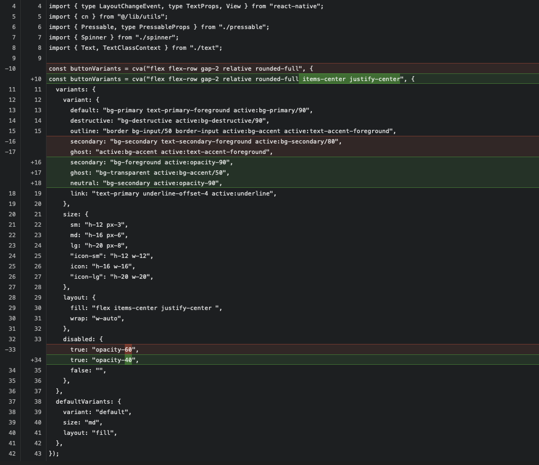
Task: Click added line number +10 in gutter
Action: tap(36, 79)
